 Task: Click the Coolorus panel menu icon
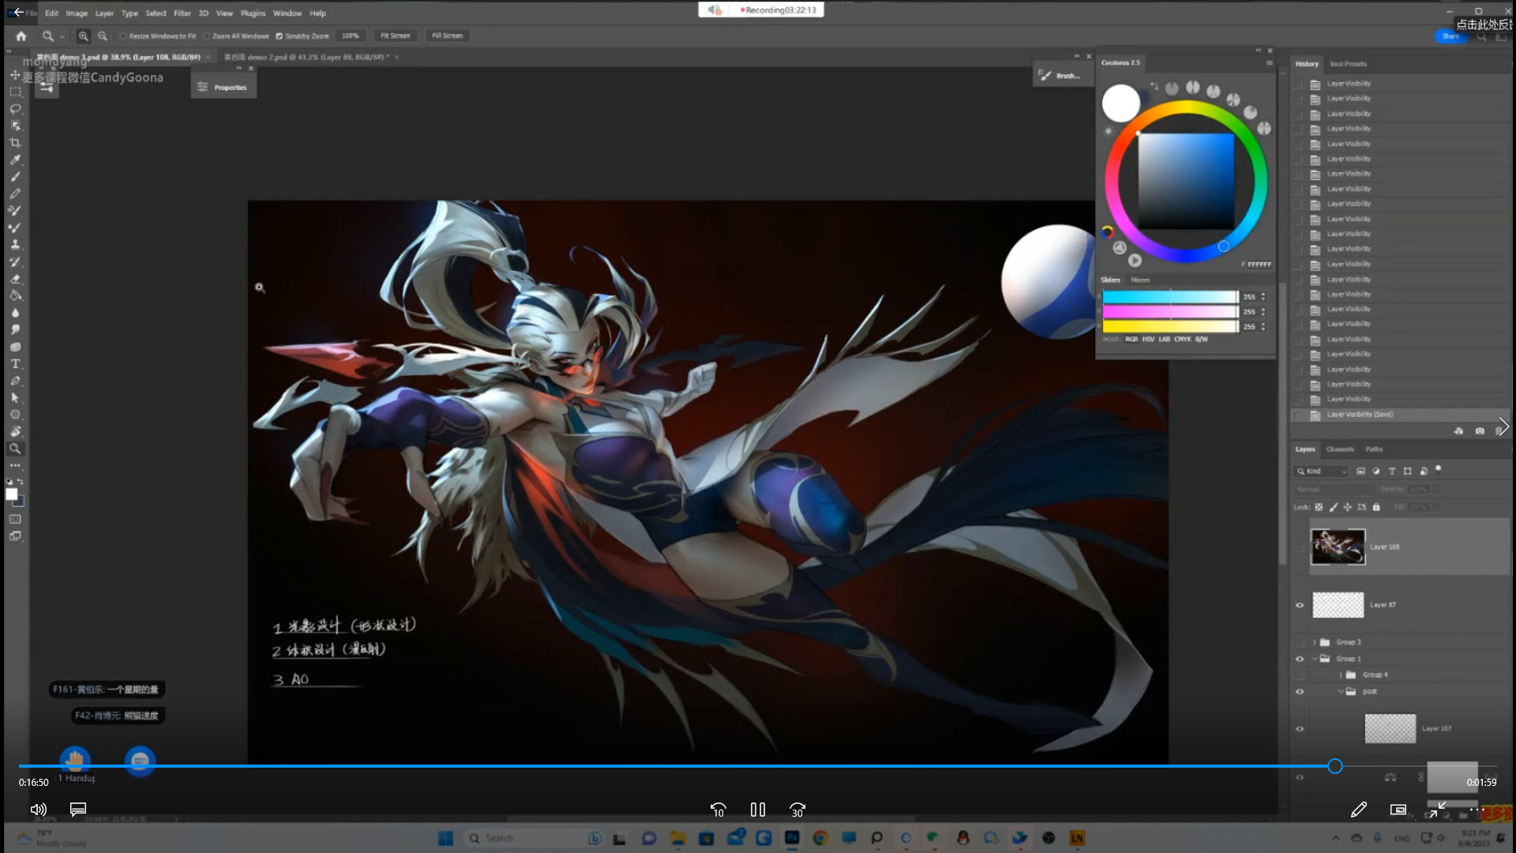point(1270,62)
